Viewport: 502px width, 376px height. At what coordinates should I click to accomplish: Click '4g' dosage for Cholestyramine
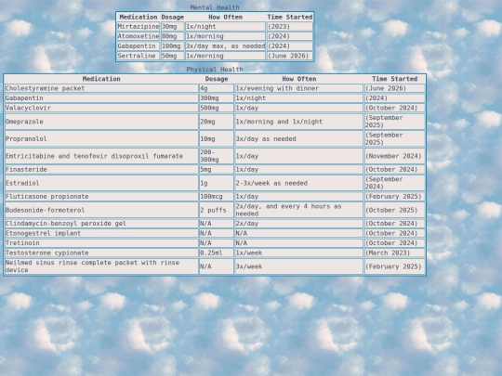pyautogui.click(x=217, y=88)
